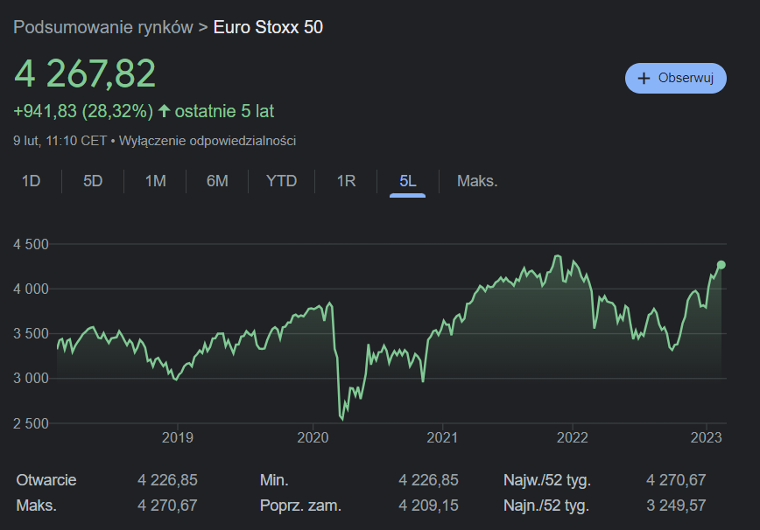The width and height of the screenshot is (760, 530).
Task: Show the 1M chart range
Action: tap(155, 181)
